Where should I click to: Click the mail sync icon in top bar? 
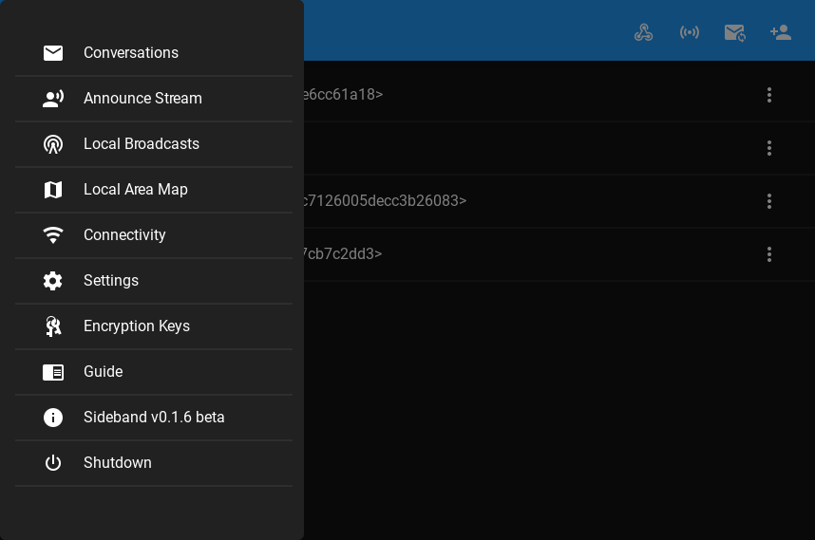[734, 32]
